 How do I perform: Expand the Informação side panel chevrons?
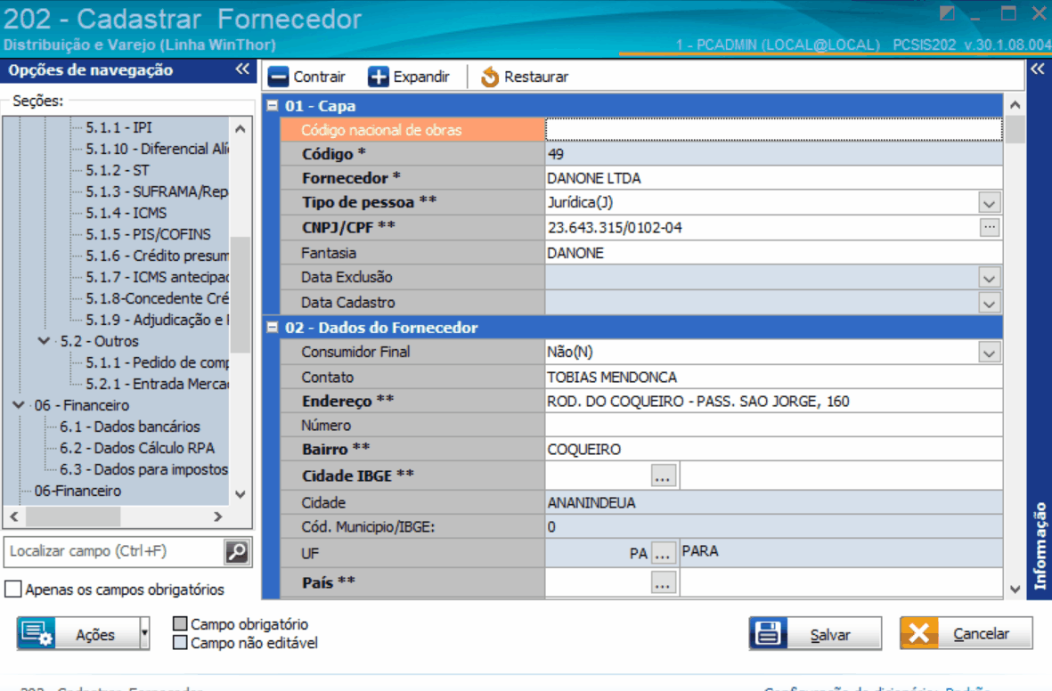tap(1037, 69)
